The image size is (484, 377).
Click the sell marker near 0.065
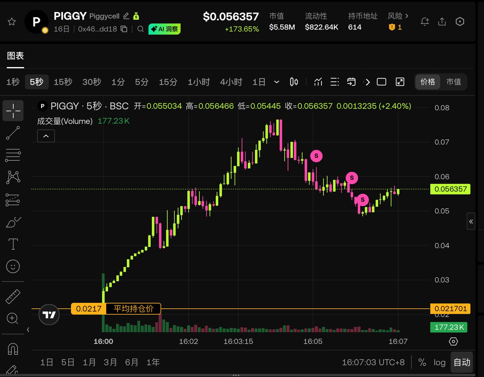pyautogui.click(x=316, y=156)
